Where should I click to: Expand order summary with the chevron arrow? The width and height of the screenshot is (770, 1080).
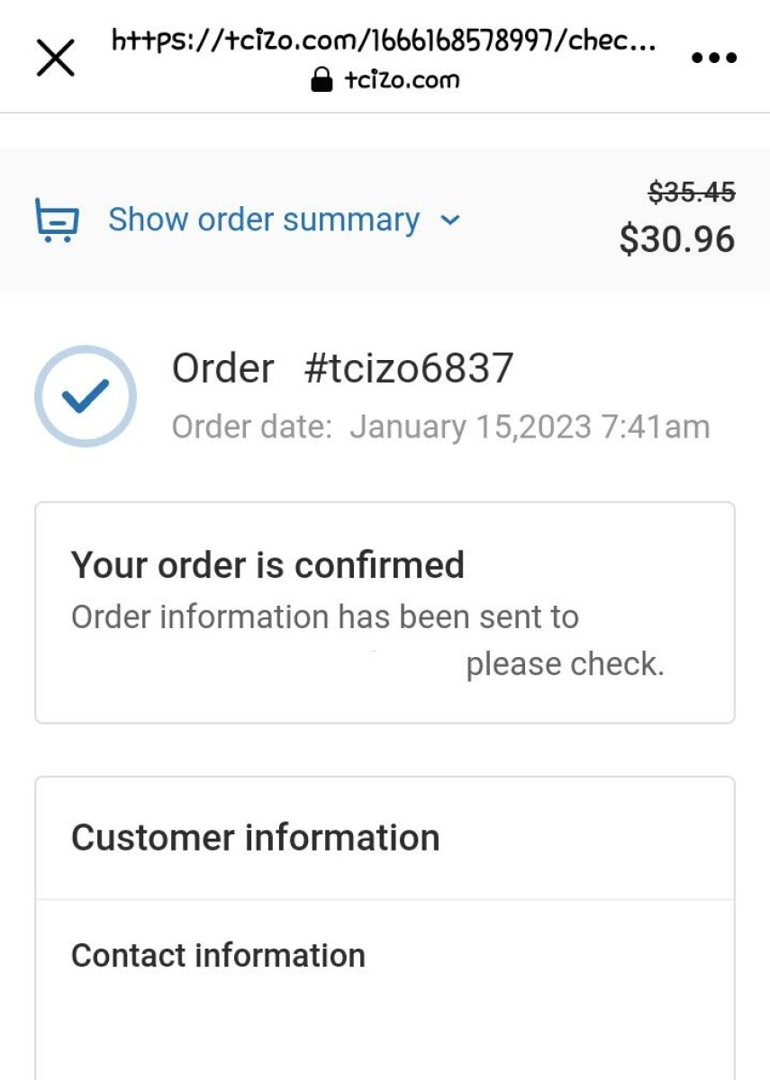pyautogui.click(x=450, y=220)
